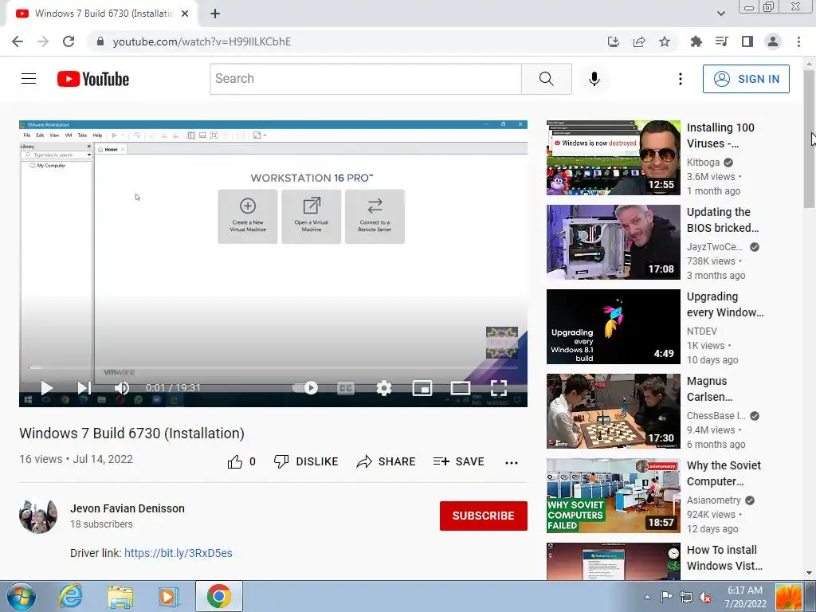Open Chrome three-dot menu
The height and width of the screenshot is (612, 816).
pyautogui.click(x=798, y=41)
